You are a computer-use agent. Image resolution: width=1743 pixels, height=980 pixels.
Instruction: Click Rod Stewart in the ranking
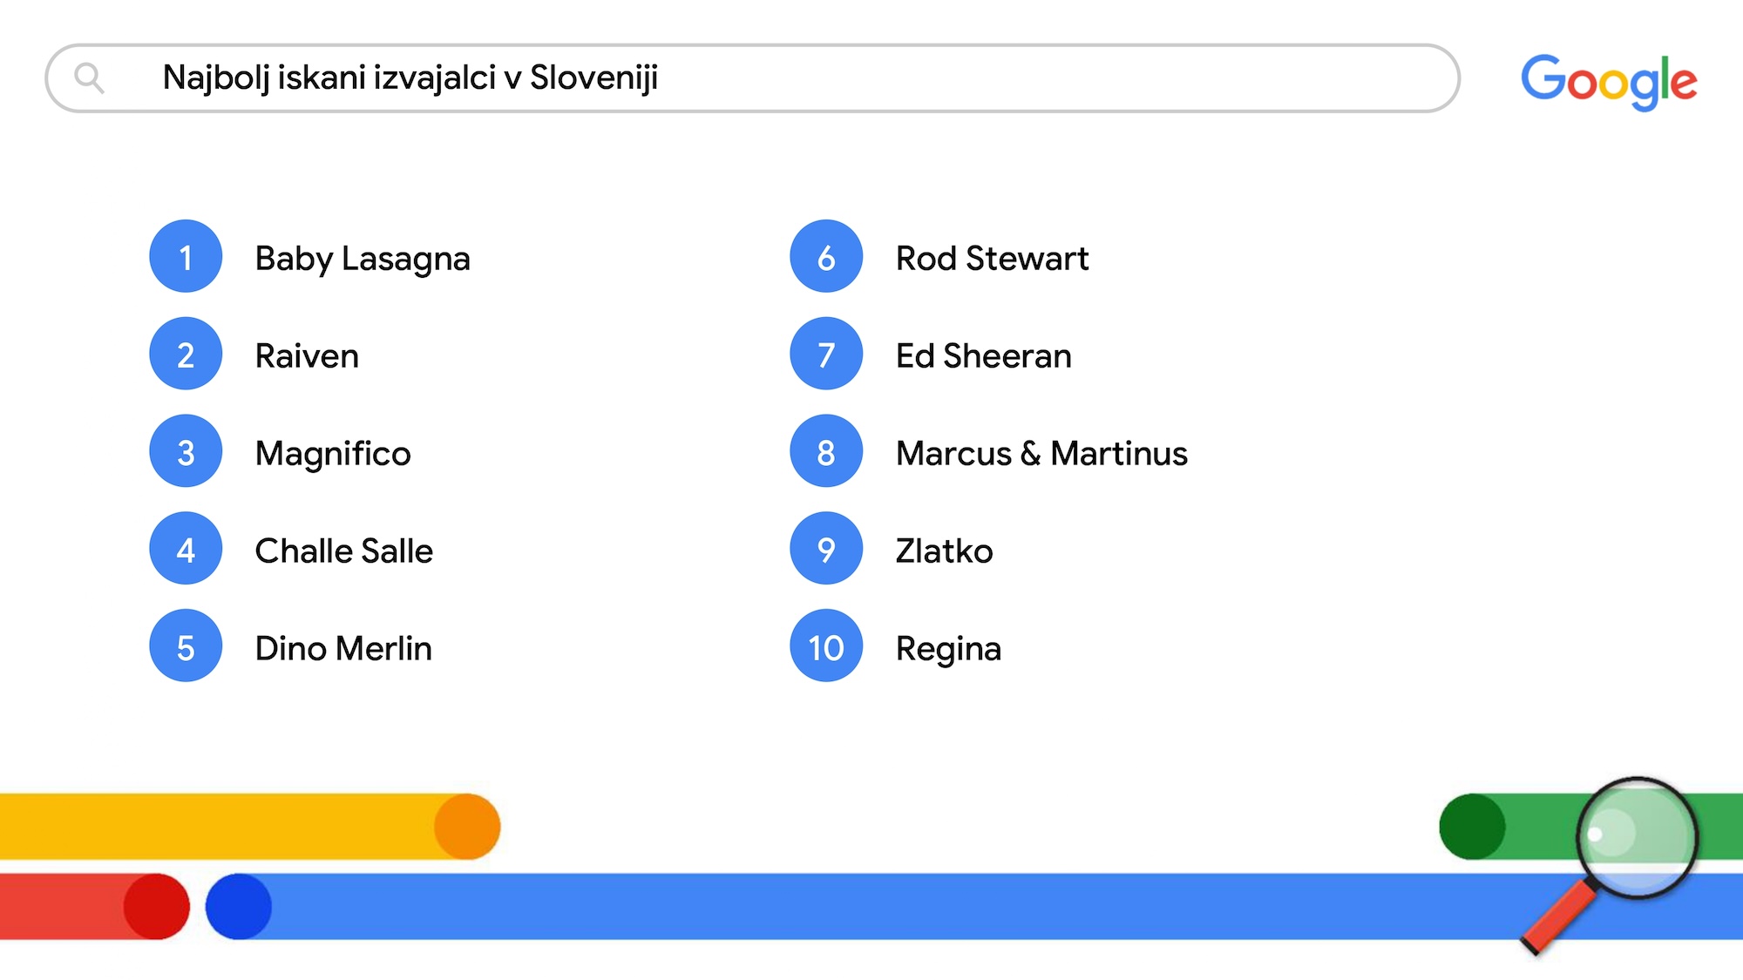[x=993, y=259]
